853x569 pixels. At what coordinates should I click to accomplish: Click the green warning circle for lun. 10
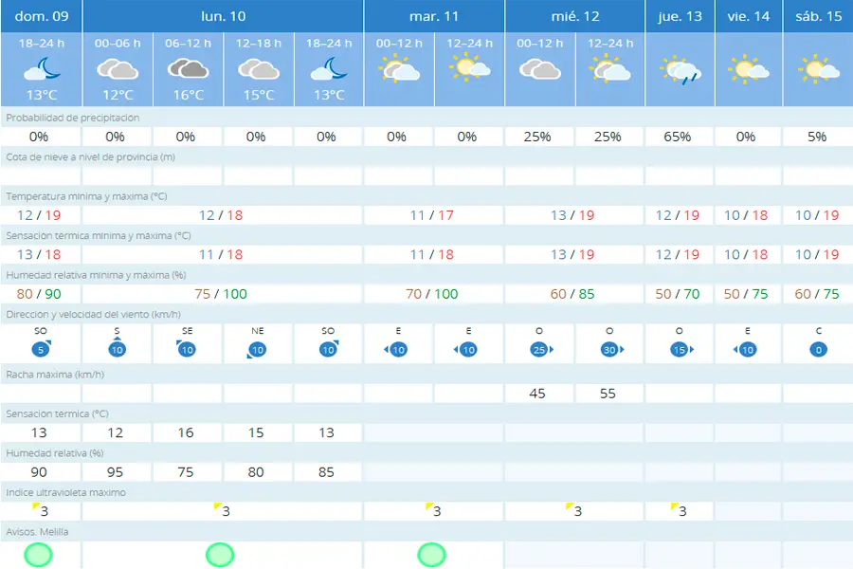click(x=220, y=556)
